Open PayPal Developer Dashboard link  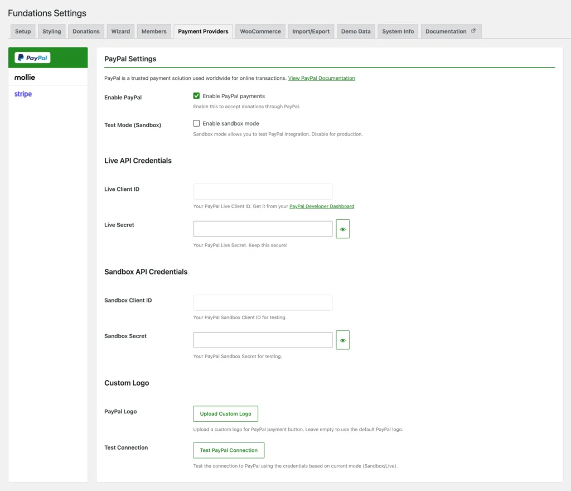pos(322,206)
